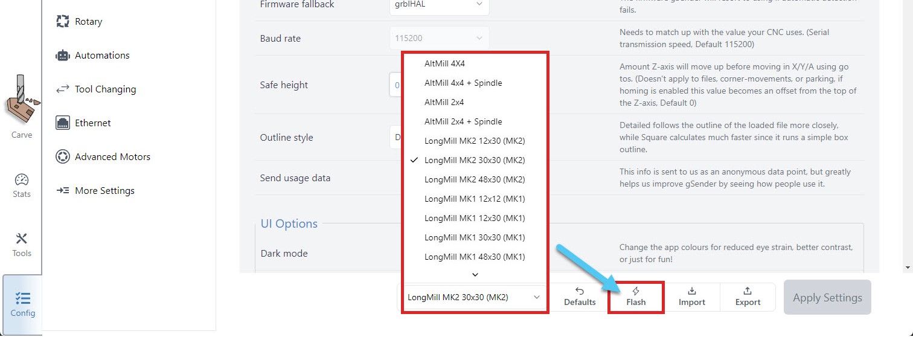The height and width of the screenshot is (337, 913).
Task: Open the Tools wrench icon
Action: pyautogui.click(x=22, y=239)
